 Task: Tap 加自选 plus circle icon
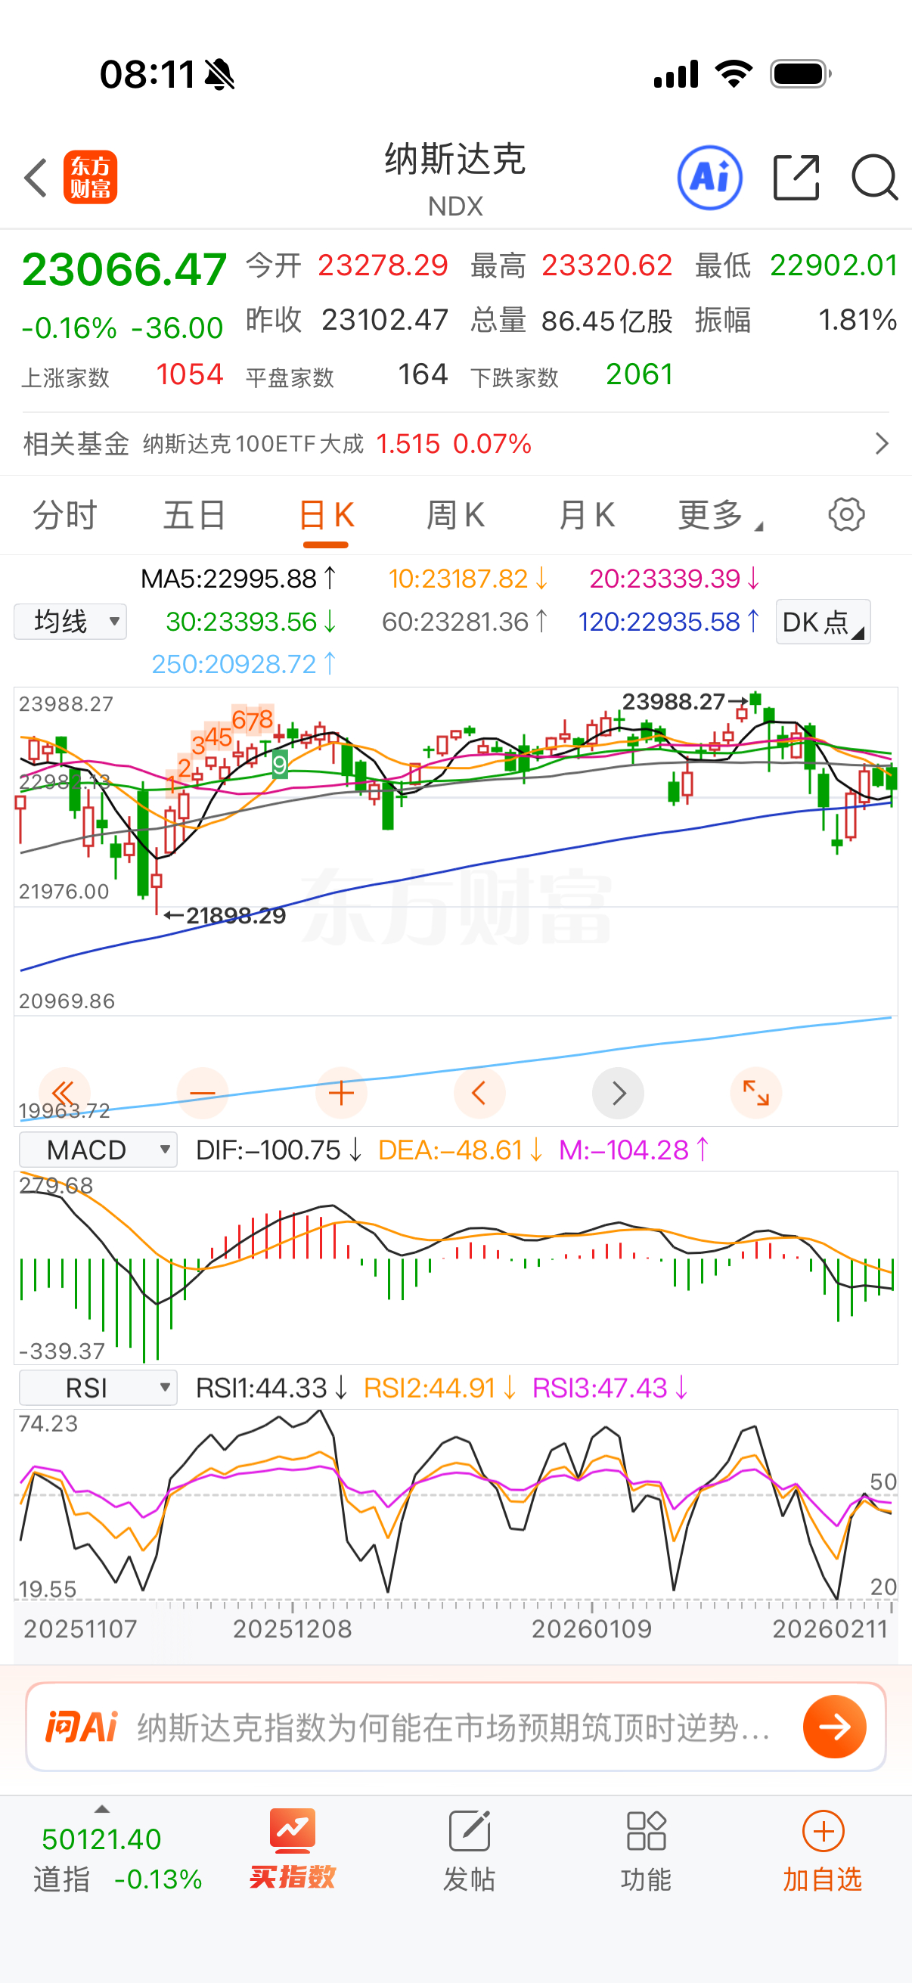click(823, 1830)
